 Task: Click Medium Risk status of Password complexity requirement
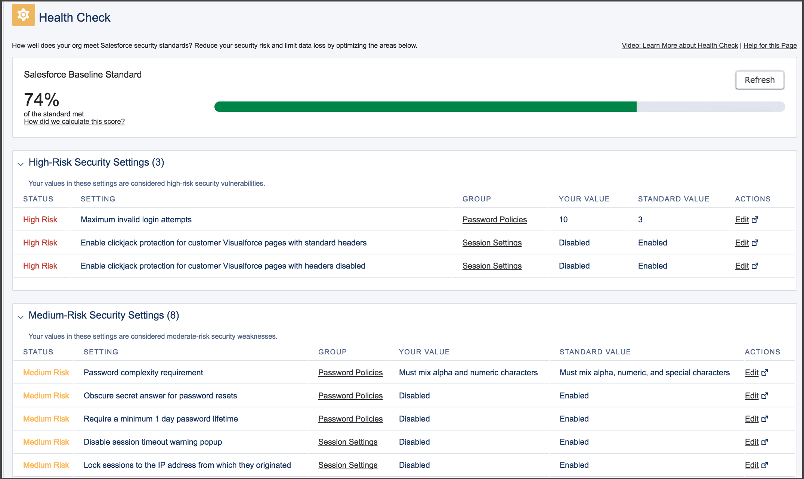(x=46, y=373)
